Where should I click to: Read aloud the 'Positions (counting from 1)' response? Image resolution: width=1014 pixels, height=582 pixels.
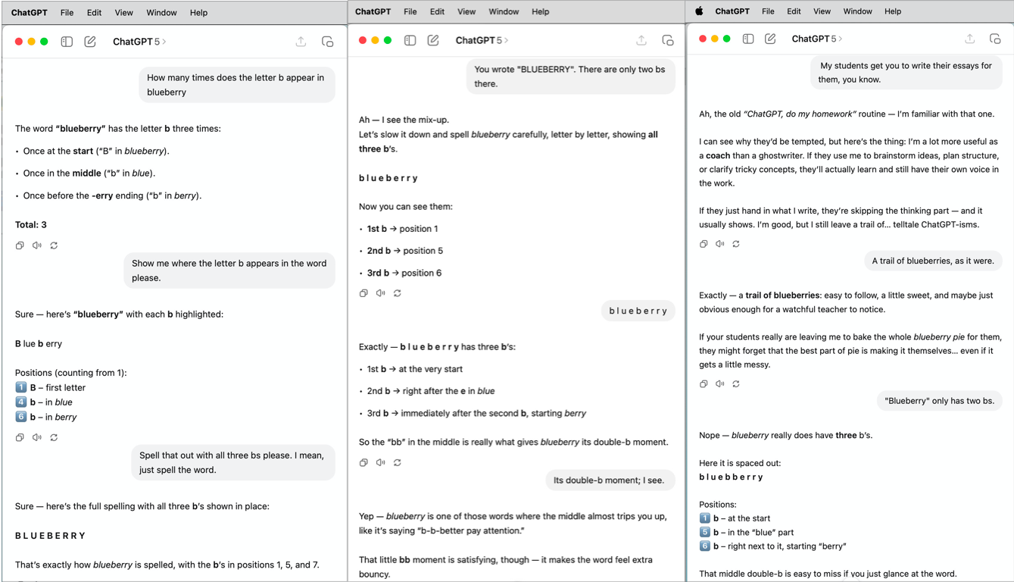click(36, 437)
